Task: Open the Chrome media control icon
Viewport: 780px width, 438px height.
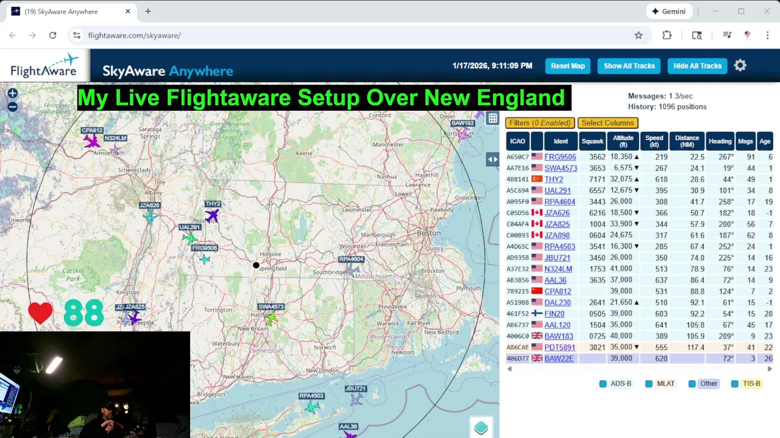Action: point(727,35)
